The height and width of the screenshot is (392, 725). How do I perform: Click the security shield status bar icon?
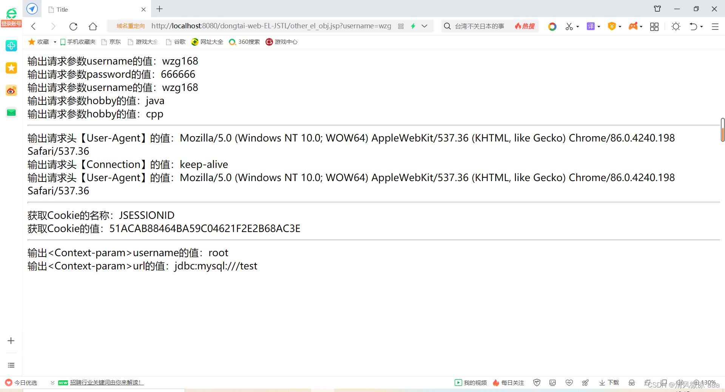click(537, 383)
